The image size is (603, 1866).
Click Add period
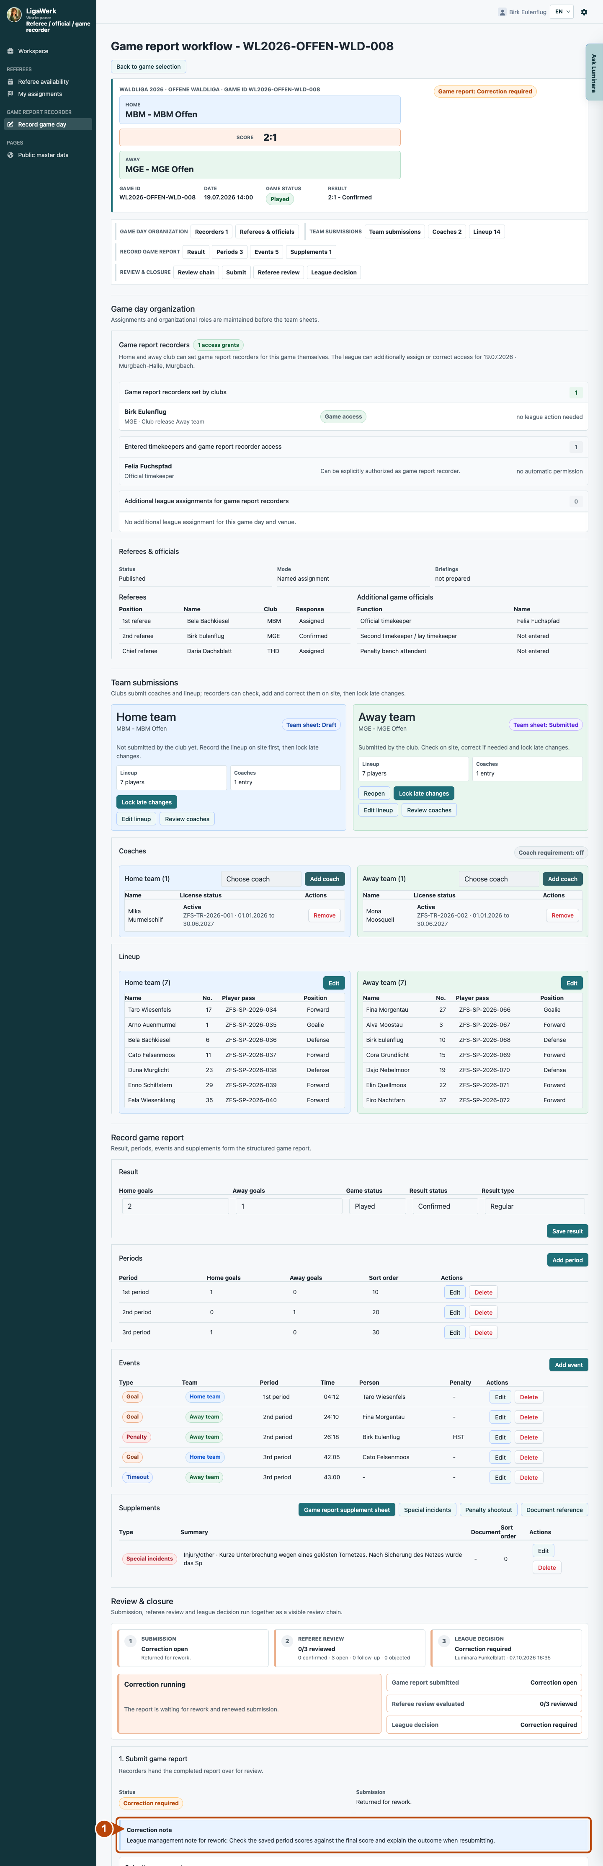(x=567, y=1261)
